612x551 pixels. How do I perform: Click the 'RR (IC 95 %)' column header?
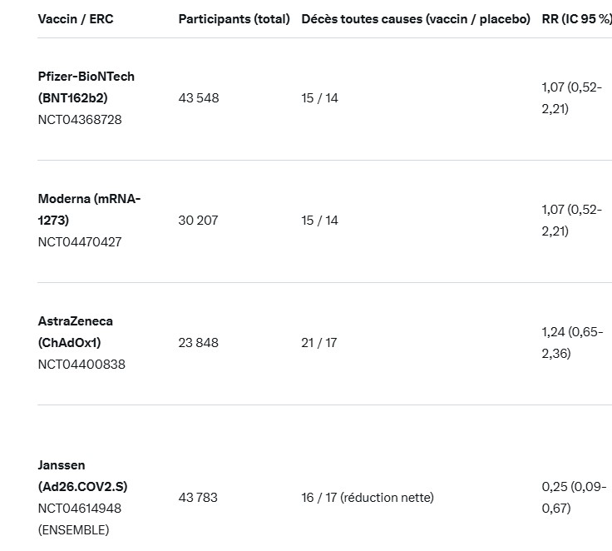tap(576, 18)
